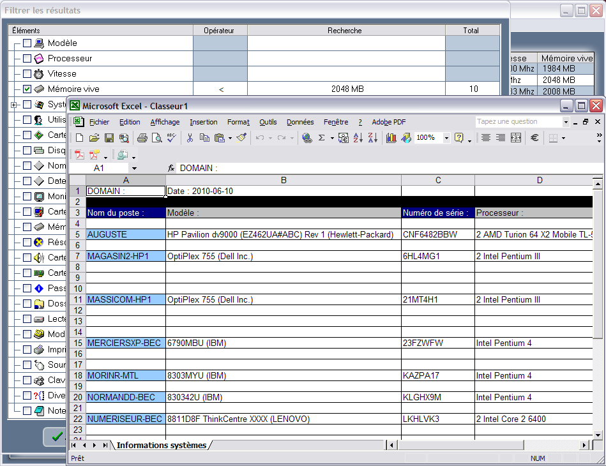
Task: Select column B header in Excel
Action: coord(284,181)
